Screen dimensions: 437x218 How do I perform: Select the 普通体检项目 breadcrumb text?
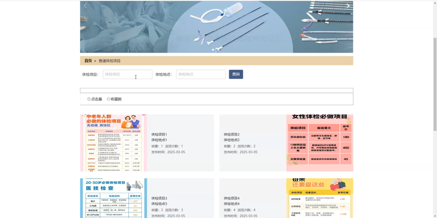point(110,61)
